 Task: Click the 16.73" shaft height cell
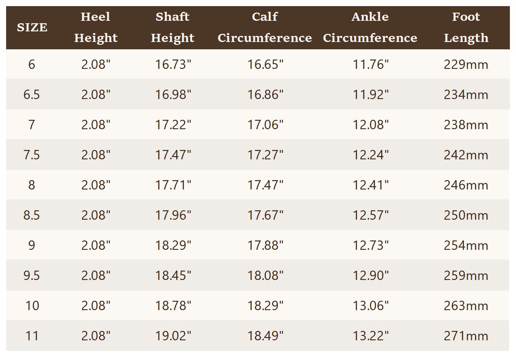(x=173, y=64)
